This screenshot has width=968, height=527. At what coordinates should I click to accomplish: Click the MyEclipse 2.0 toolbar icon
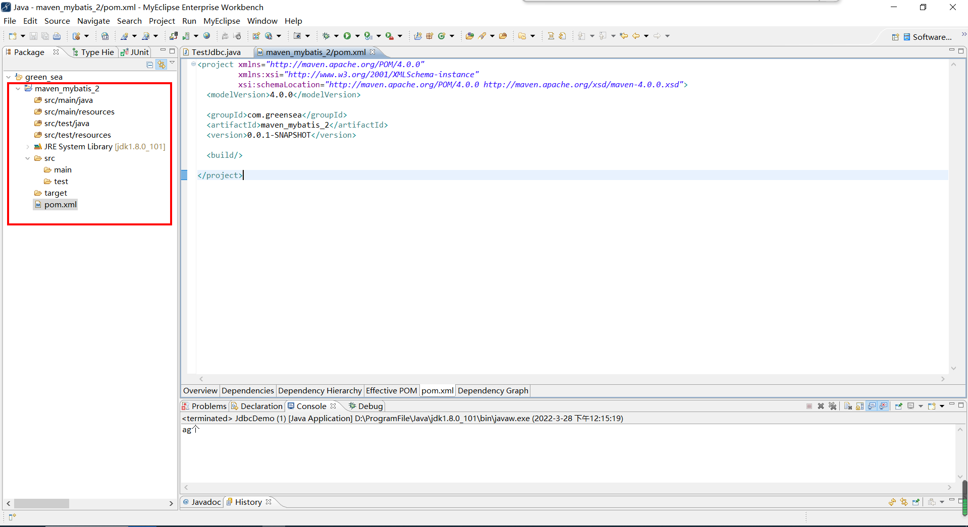tap(105, 36)
